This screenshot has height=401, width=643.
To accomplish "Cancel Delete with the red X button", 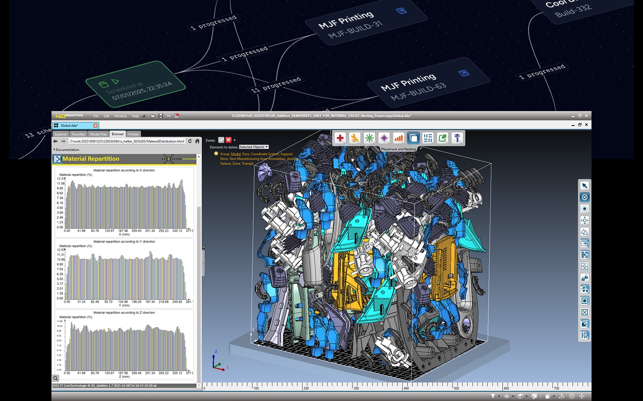I will point(229,140).
